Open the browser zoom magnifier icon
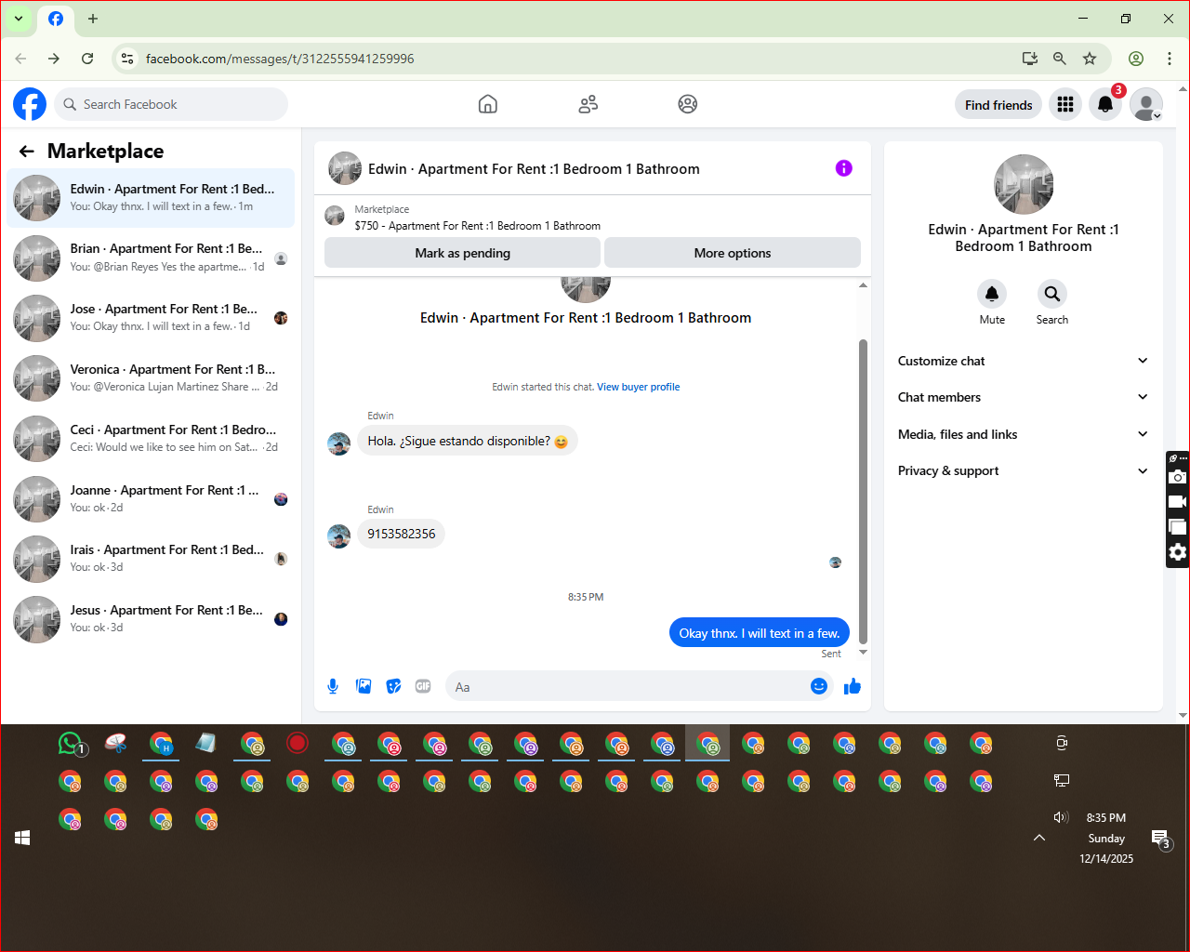This screenshot has width=1190, height=952. click(x=1059, y=59)
